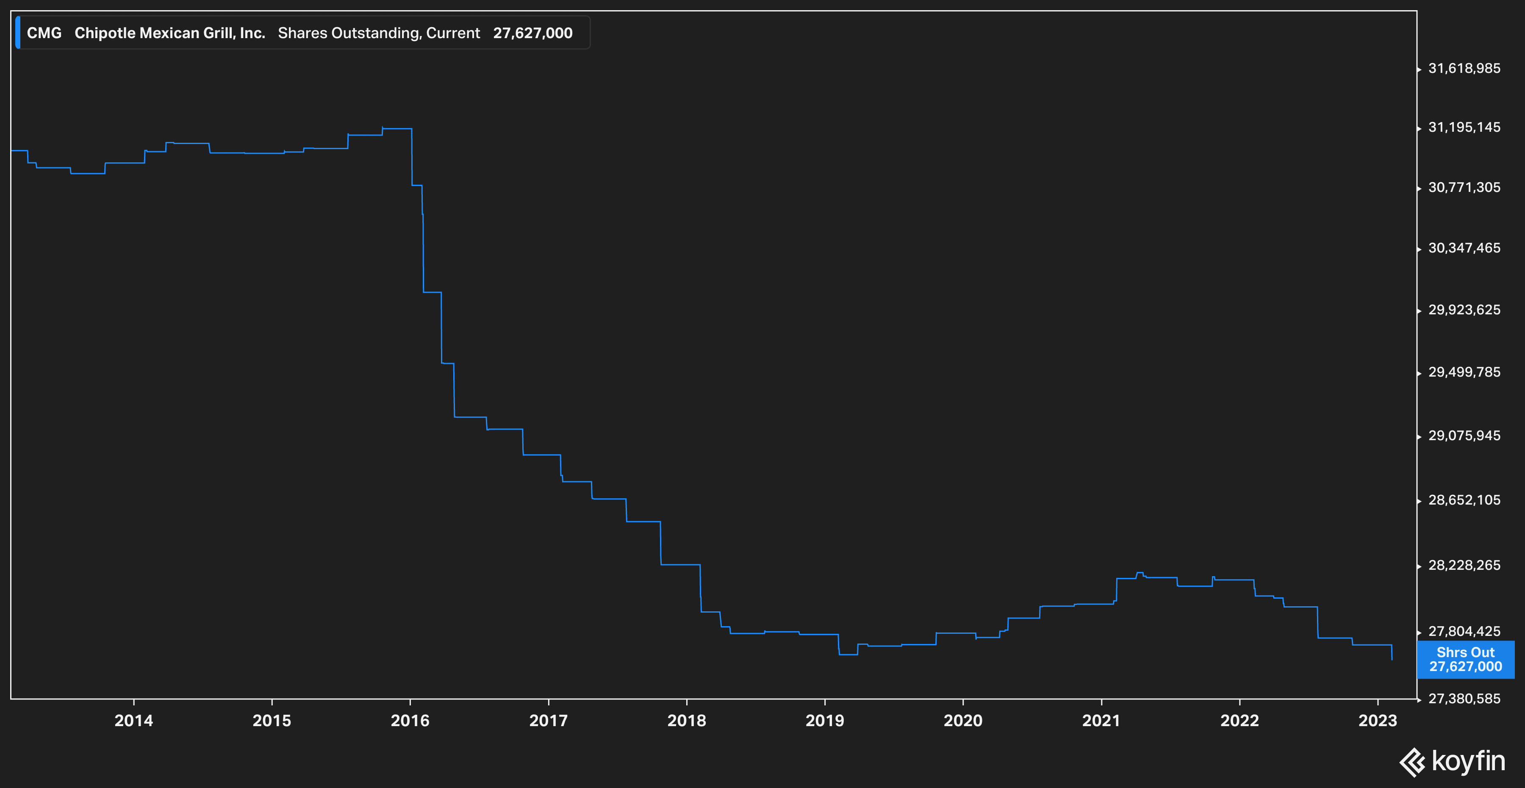Click Shares Outstanding, Current legend text

pyautogui.click(x=379, y=33)
